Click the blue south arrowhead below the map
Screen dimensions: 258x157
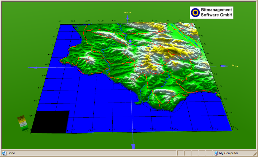133,147
